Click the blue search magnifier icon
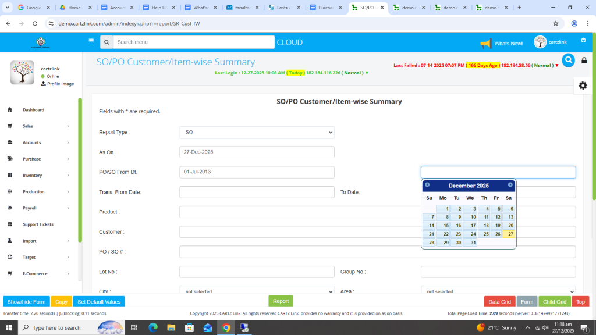This screenshot has height=335, width=596. point(568,60)
